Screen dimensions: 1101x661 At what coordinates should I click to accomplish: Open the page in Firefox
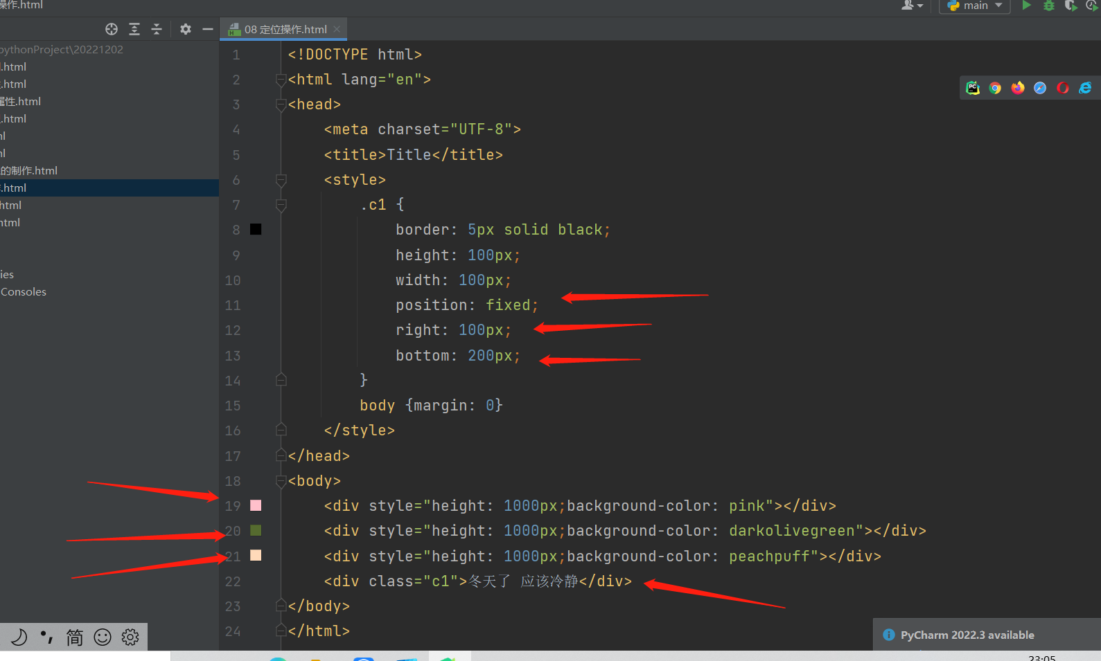(1018, 88)
